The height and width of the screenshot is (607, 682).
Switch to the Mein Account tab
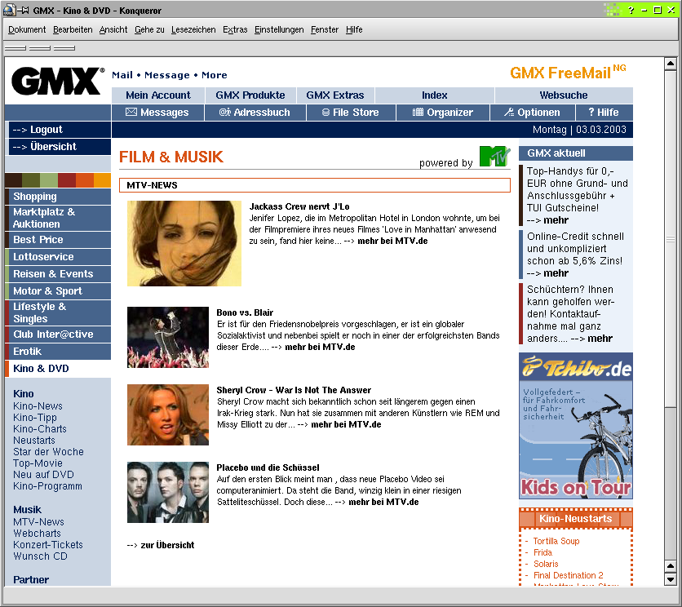click(158, 95)
